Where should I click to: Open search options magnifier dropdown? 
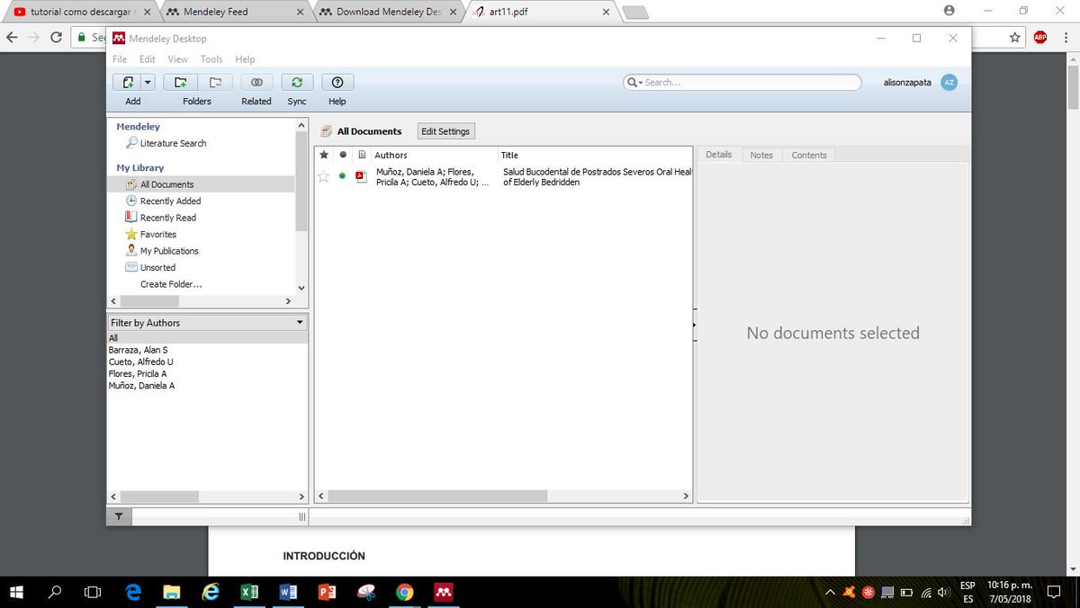pyautogui.click(x=634, y=82)
